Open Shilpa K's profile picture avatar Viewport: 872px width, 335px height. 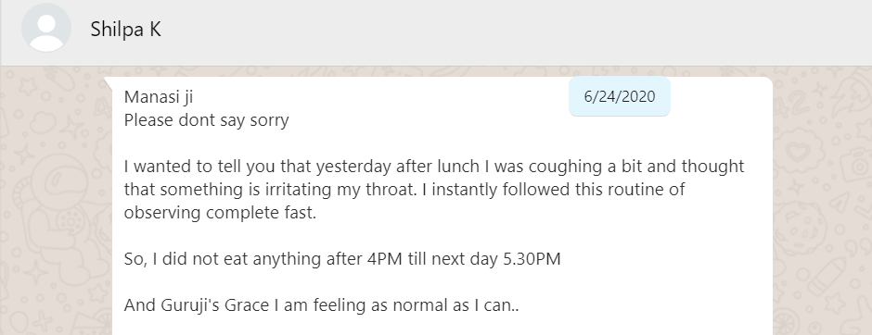[x=46, y=28]
